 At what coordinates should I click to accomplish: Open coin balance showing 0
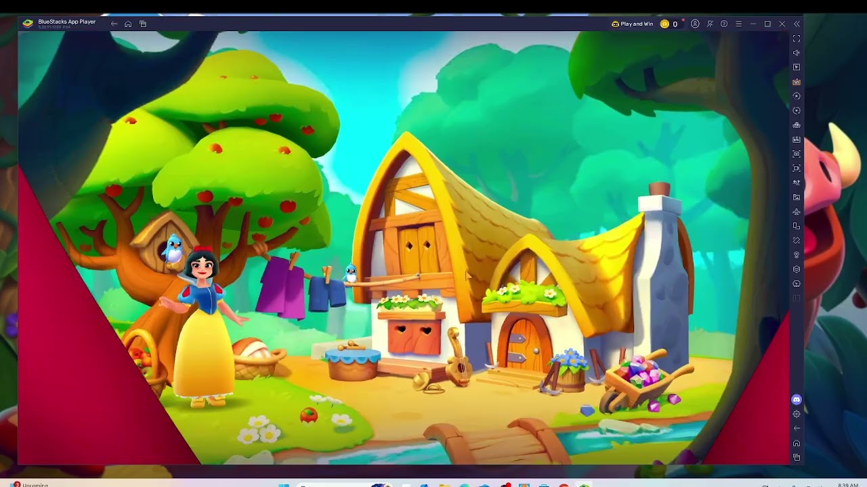[669, 24]
